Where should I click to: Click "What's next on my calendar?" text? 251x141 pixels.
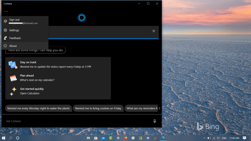(37, 80)
